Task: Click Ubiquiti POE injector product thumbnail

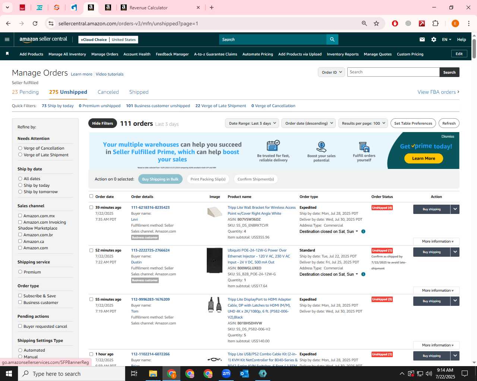Action: coord(215,260)
